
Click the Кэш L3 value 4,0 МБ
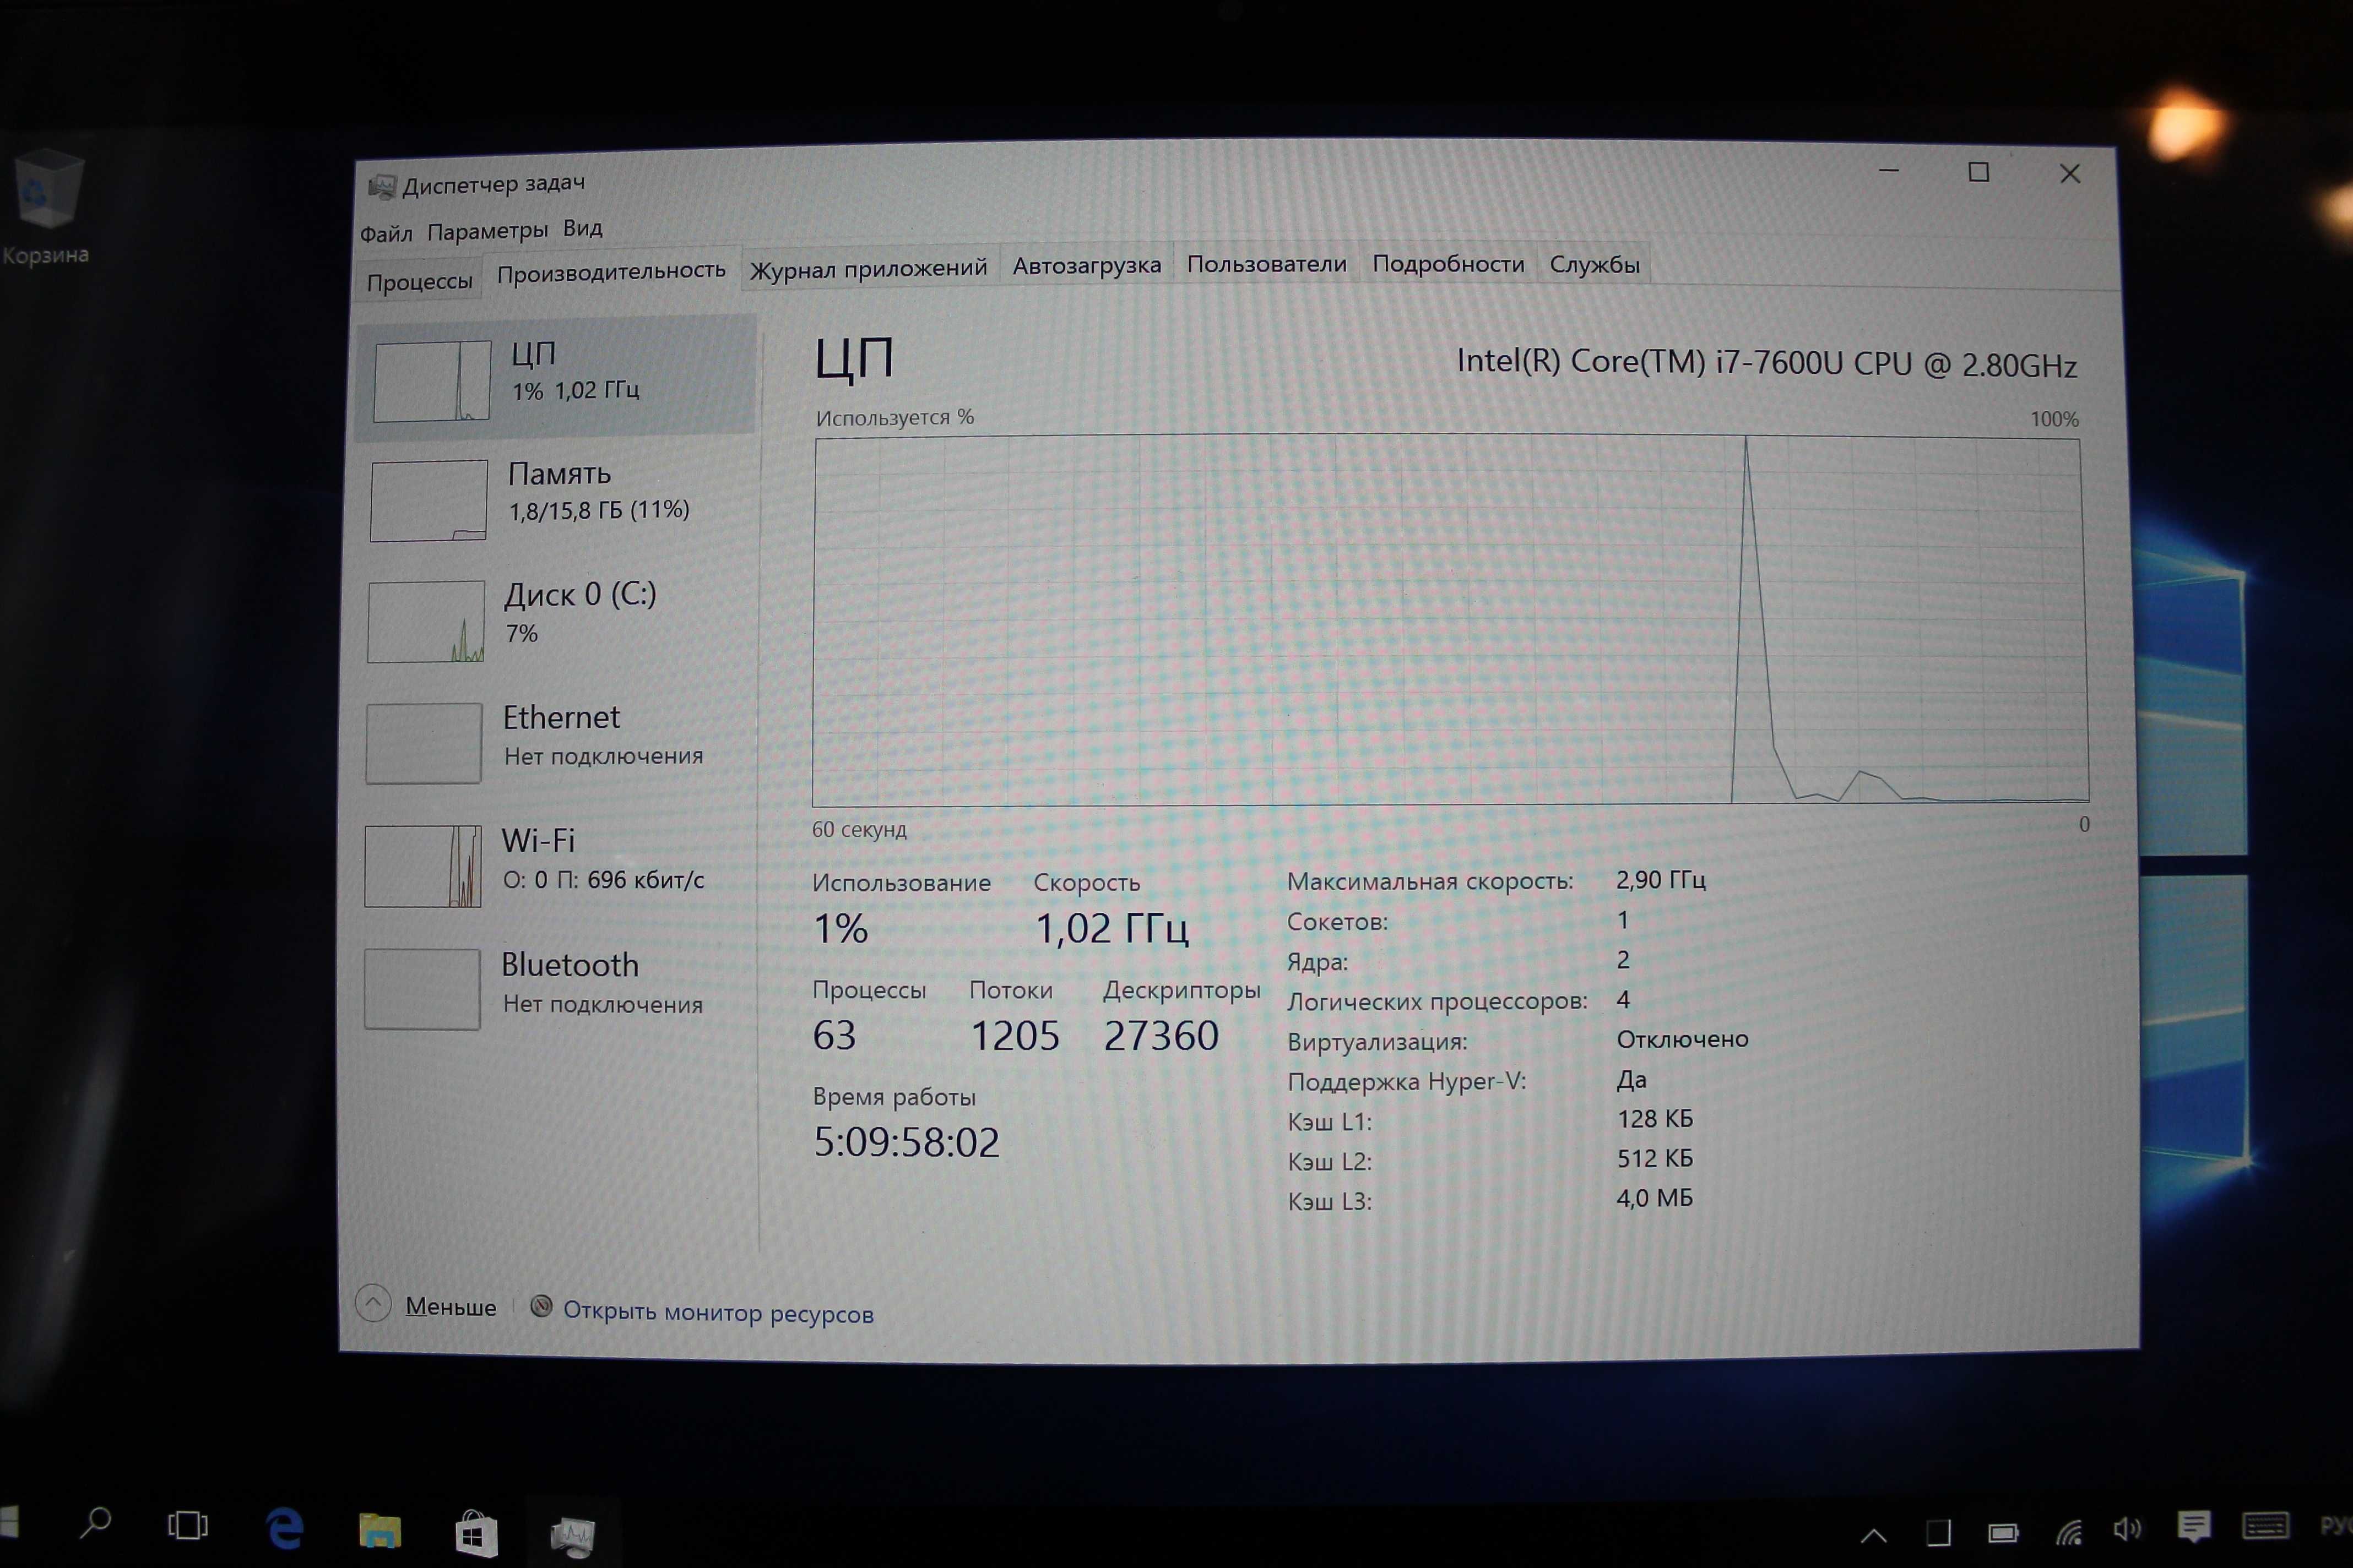click(1655, 1198)
